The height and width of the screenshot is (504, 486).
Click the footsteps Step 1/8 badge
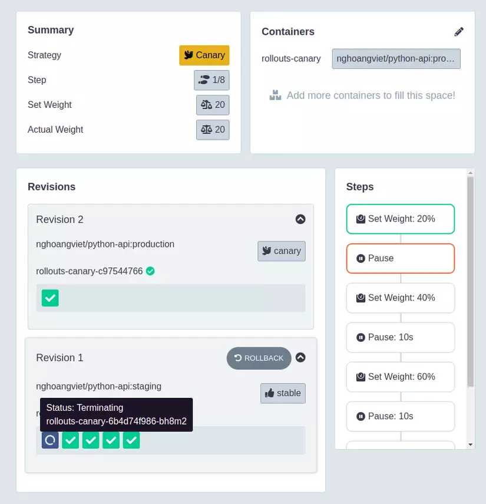point(211,80)
